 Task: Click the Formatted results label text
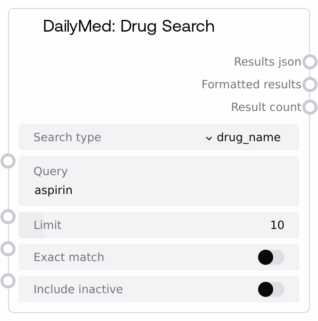click(251, 84)
